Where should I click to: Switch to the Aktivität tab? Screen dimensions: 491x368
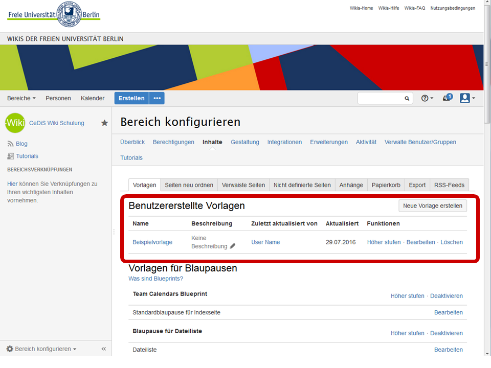366,142
